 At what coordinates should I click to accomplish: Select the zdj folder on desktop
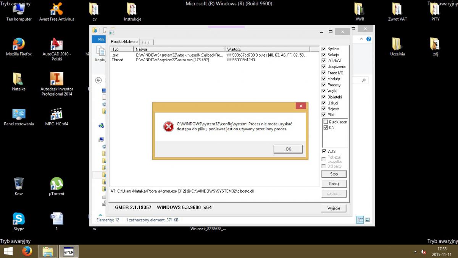pyautogui.click(x=435, y=47)
